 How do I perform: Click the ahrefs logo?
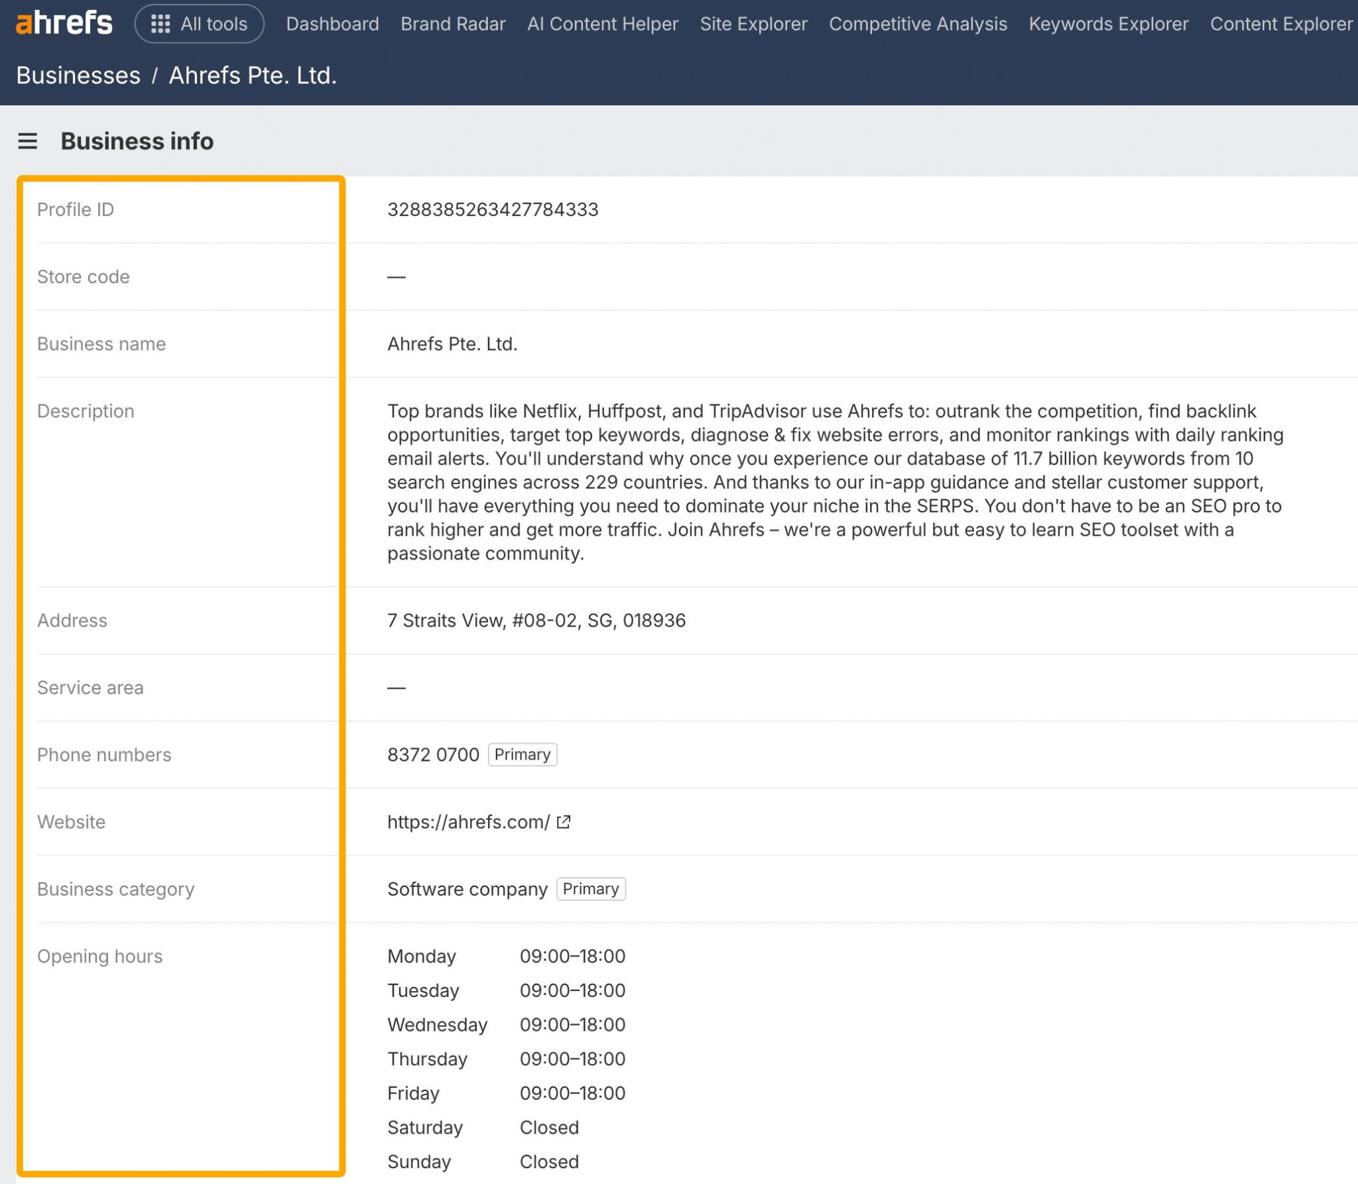[63, 23]
